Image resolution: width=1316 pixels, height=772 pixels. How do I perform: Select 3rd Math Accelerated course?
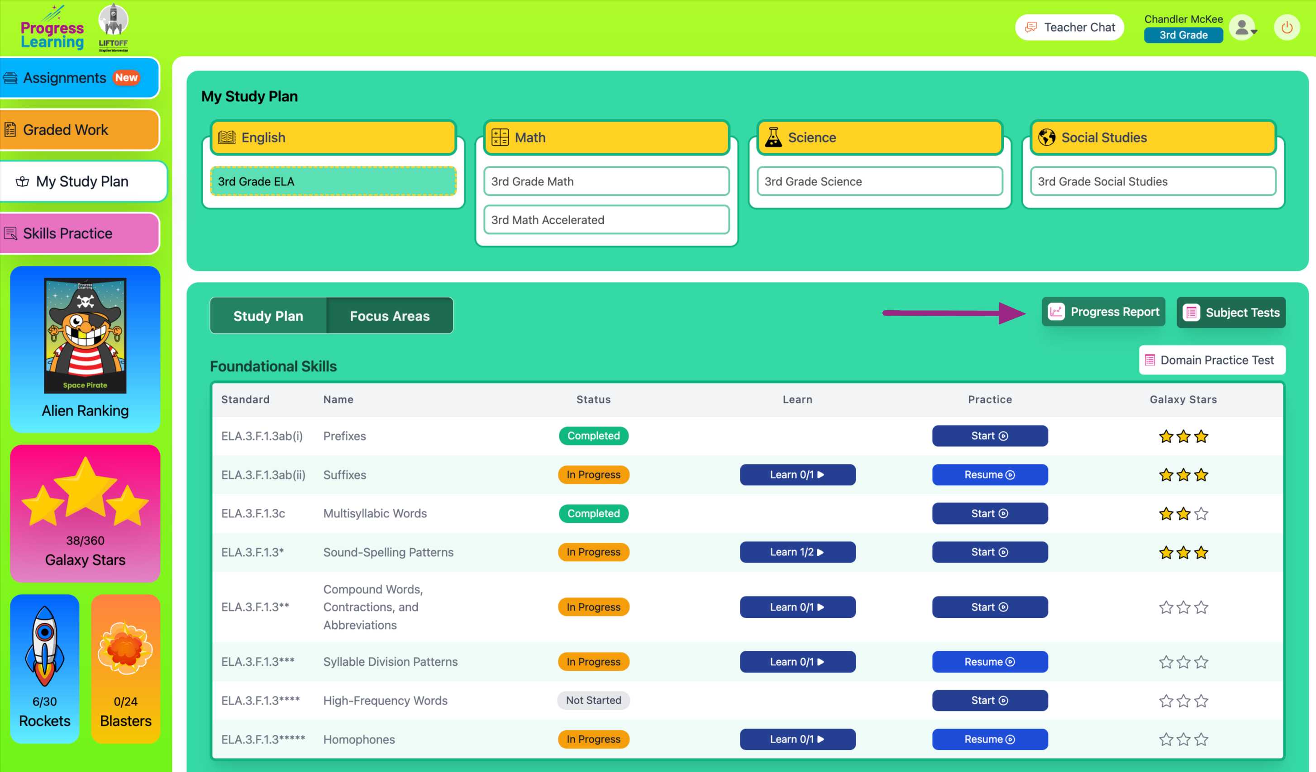(606, 220)
